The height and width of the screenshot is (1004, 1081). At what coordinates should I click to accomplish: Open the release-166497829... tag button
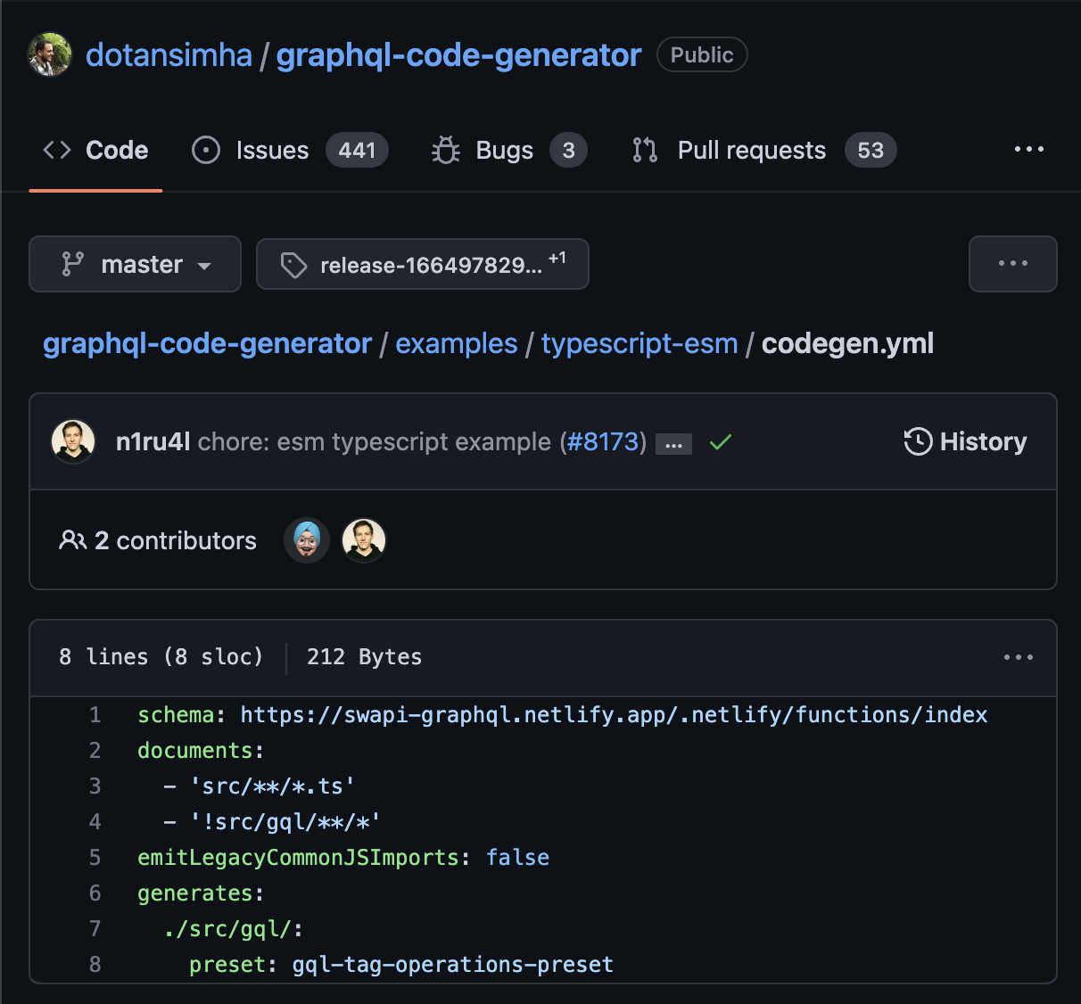click(423, 264)
